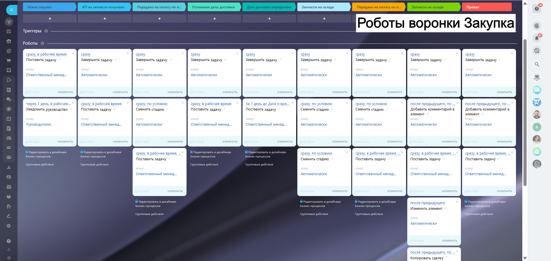Rename Уведомить руководство robot via pencil icon

(x=71, y=109)
